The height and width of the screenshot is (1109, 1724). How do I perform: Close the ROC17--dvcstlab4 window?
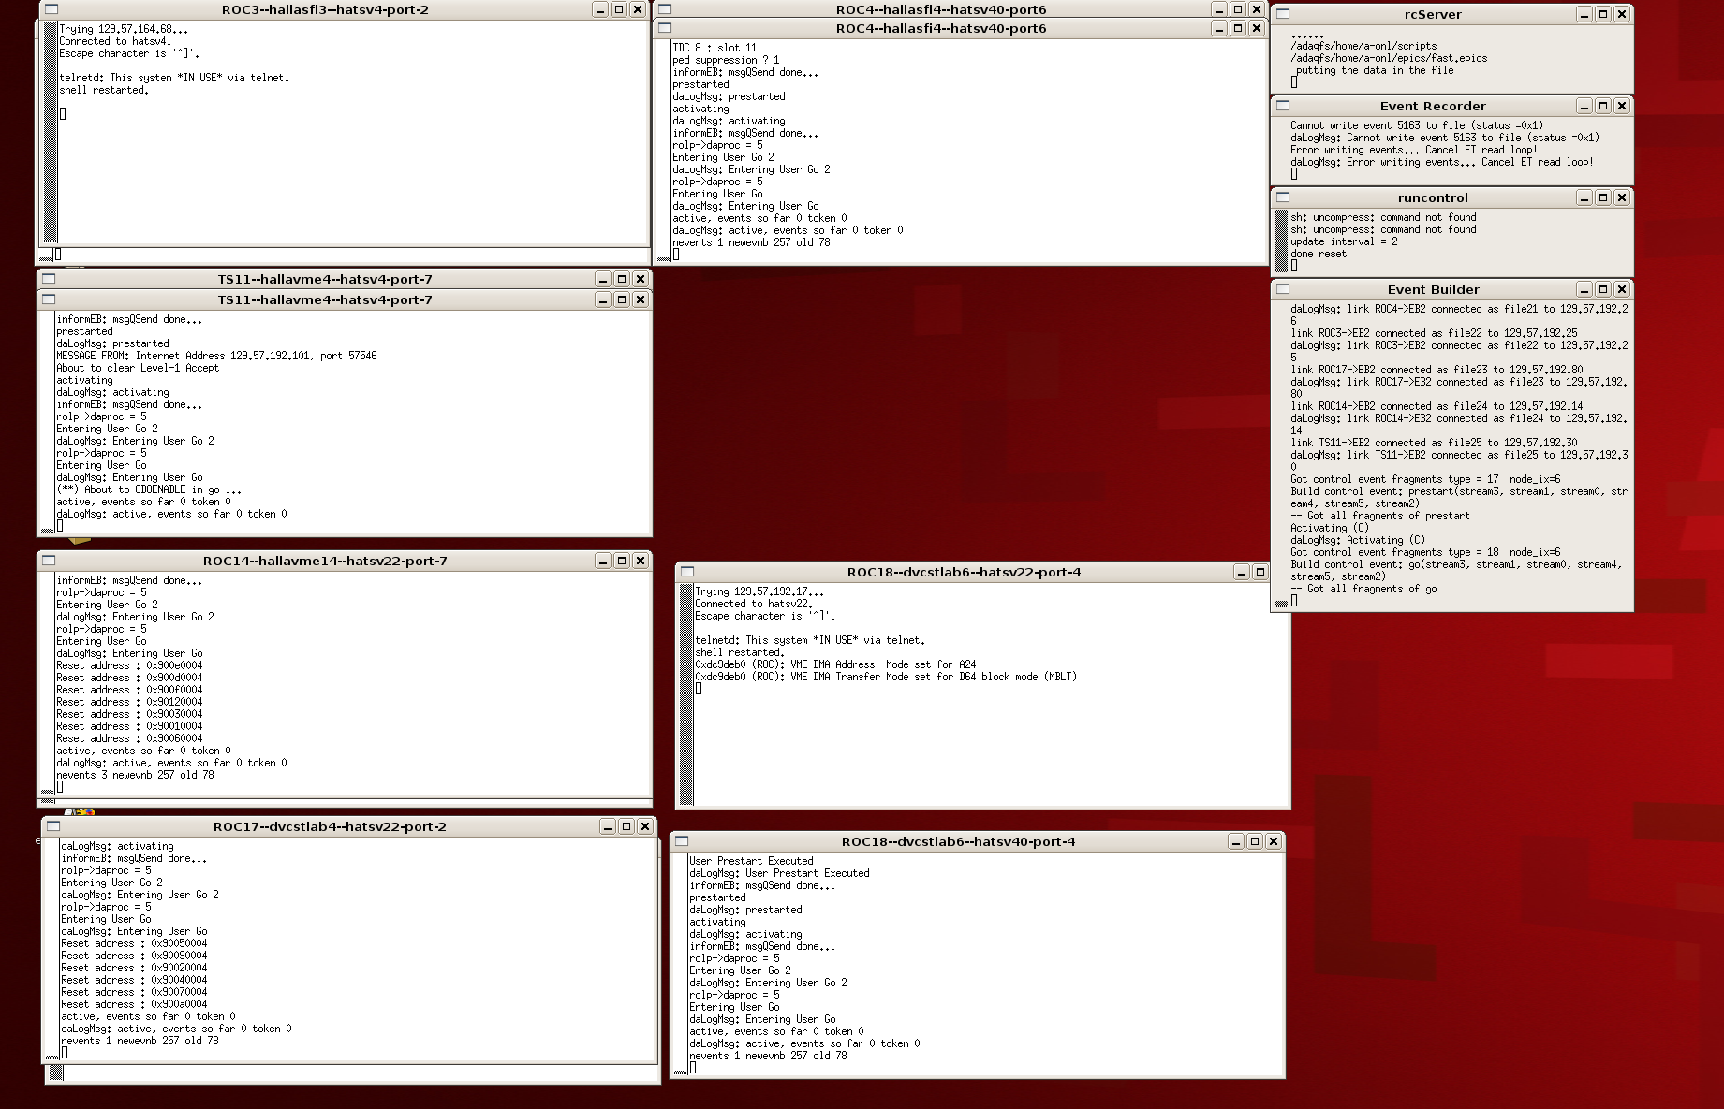pos(645,826)
